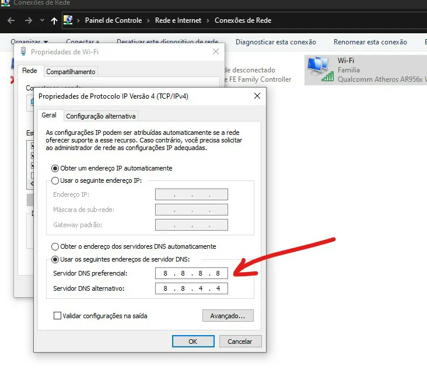The image size is (427, 390).
Task: Open recent locations dropdown chevron
Action: click(42, 20)
